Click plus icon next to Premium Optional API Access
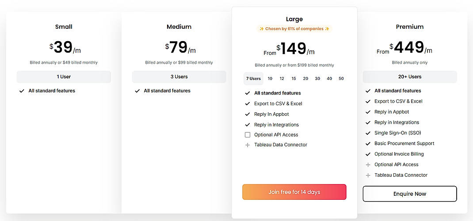The width and height of the screenshot is (473, 221). pyautogui.click(x=368, y=165)
